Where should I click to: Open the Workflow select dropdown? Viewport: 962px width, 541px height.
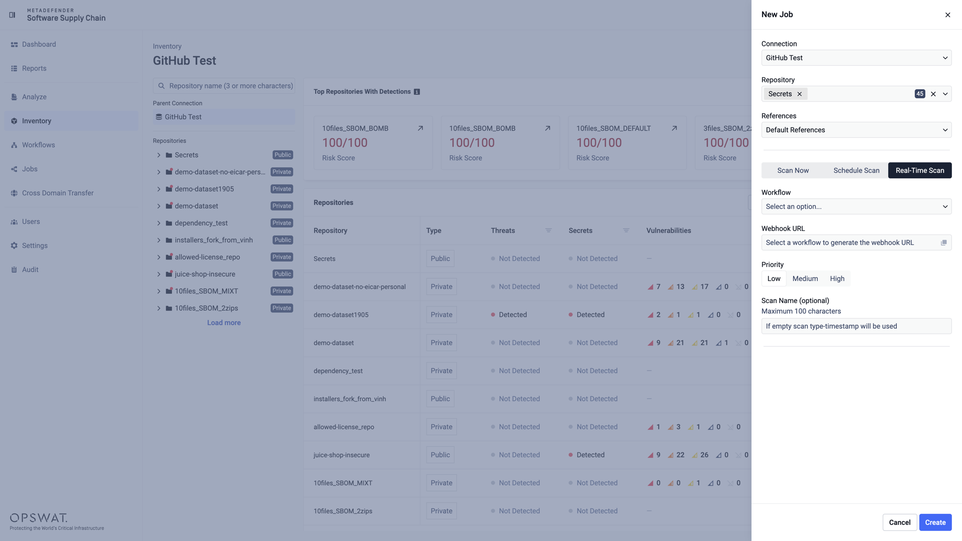coord(856,206)
